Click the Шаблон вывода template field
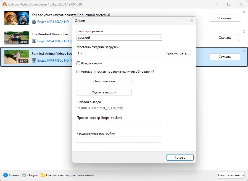Image resolution: width=248 pixels, height=181 pixels. pyautogui.click(x=119, y=108)
